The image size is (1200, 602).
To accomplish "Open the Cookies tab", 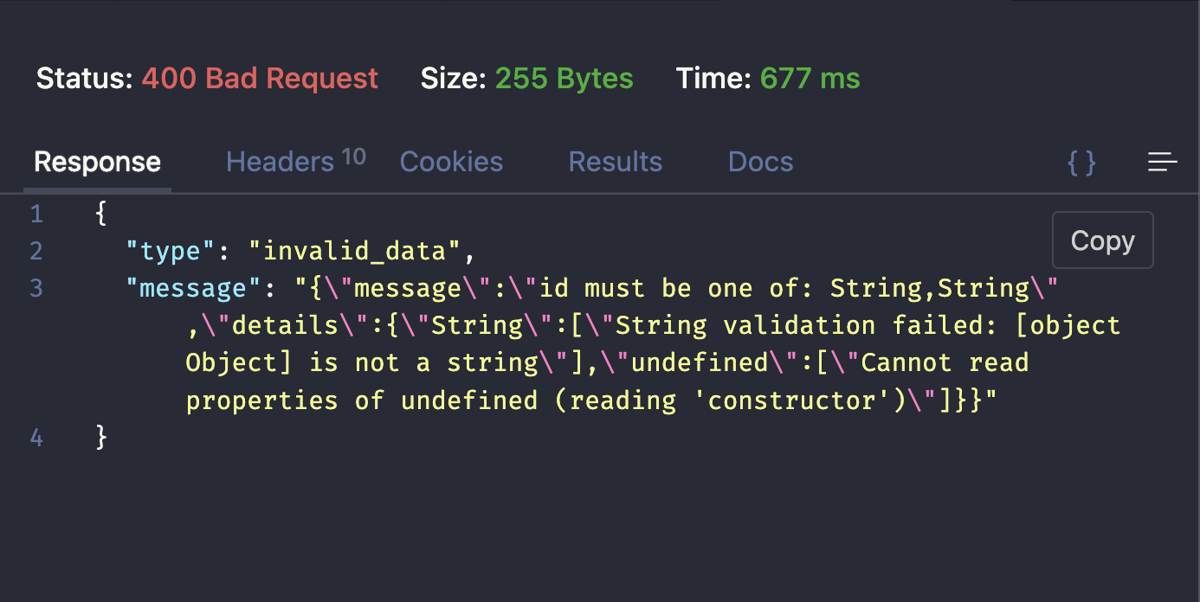I will point(450,162).
